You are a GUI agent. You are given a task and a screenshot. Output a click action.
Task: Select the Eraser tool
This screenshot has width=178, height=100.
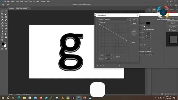click(6, 26)
